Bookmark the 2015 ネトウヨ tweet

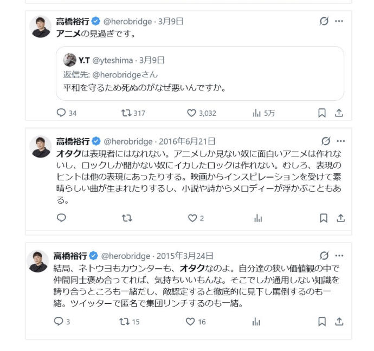[x=322, y=321]
